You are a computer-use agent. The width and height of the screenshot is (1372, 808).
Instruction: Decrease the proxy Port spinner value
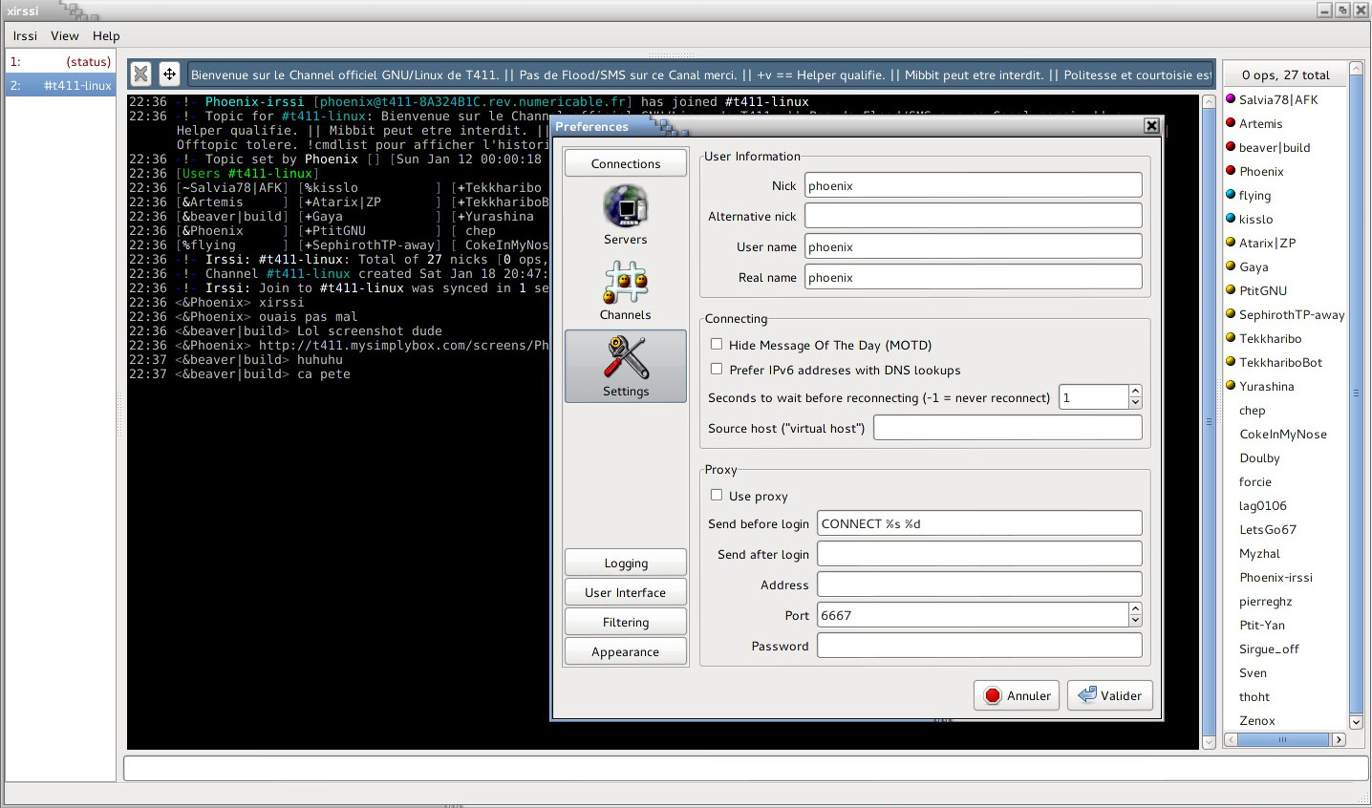click(1135, 621)
